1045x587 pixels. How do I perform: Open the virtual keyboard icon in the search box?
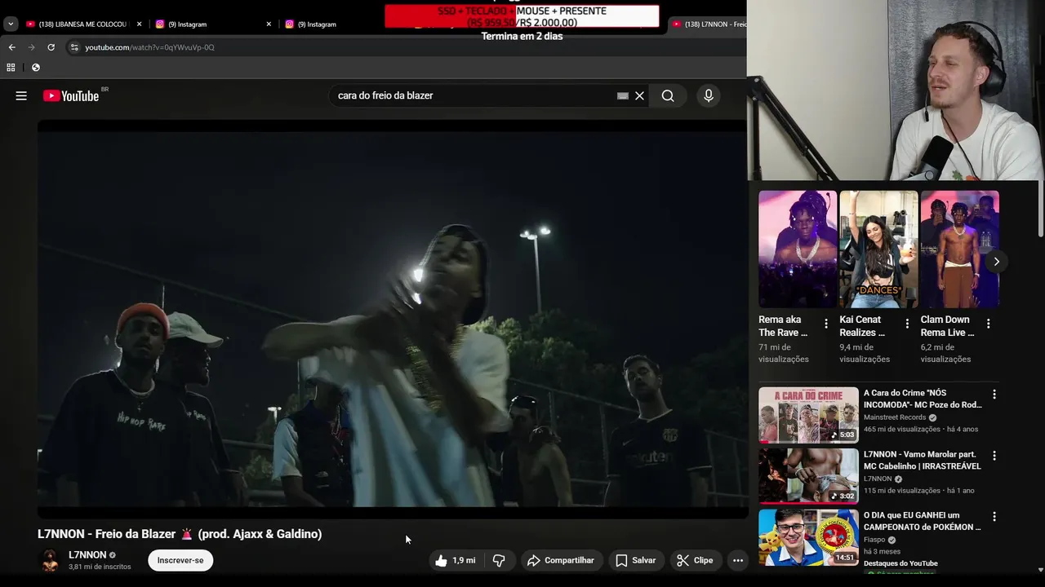[623, 95]
